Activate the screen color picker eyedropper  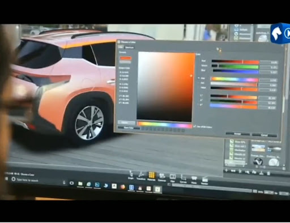pos(219,50)
